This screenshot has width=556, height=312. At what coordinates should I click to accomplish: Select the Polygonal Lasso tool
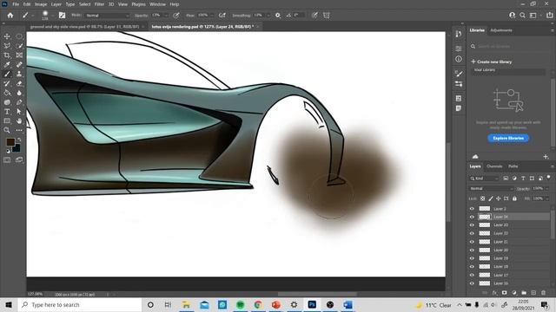click(7, 46)
